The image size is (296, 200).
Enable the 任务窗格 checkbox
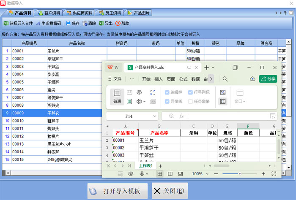point(190,101)
